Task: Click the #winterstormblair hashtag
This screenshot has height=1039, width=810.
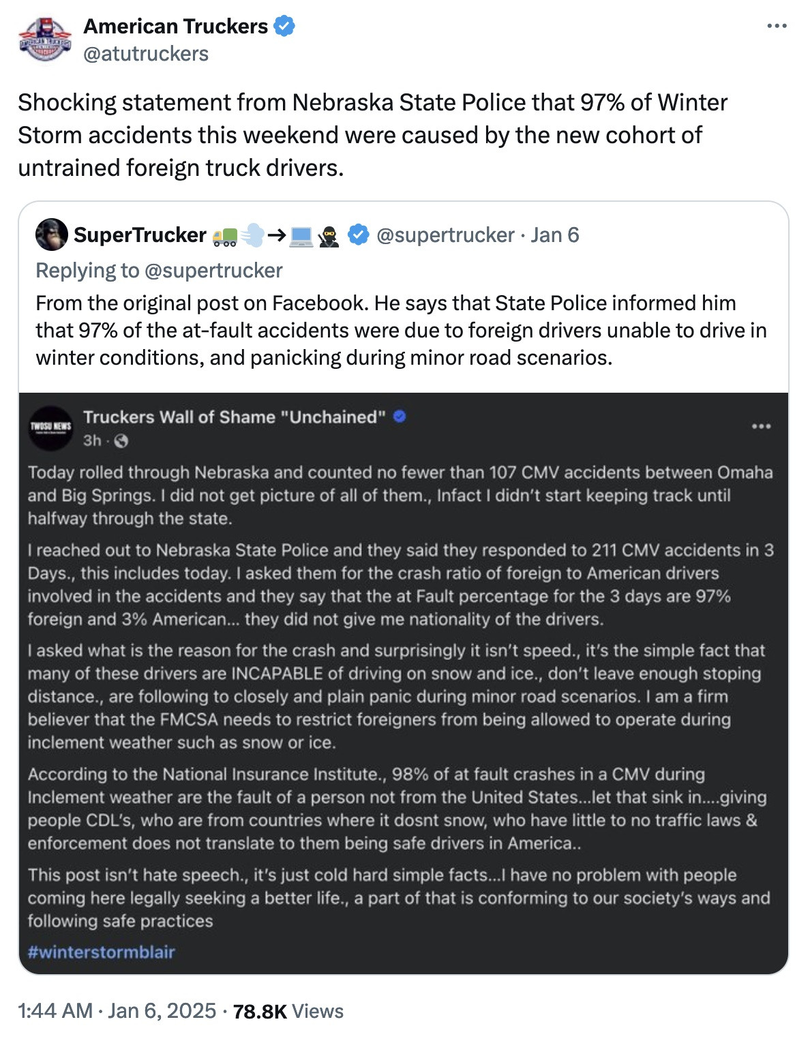Action: pyautogui.click(x=102, y=952)
